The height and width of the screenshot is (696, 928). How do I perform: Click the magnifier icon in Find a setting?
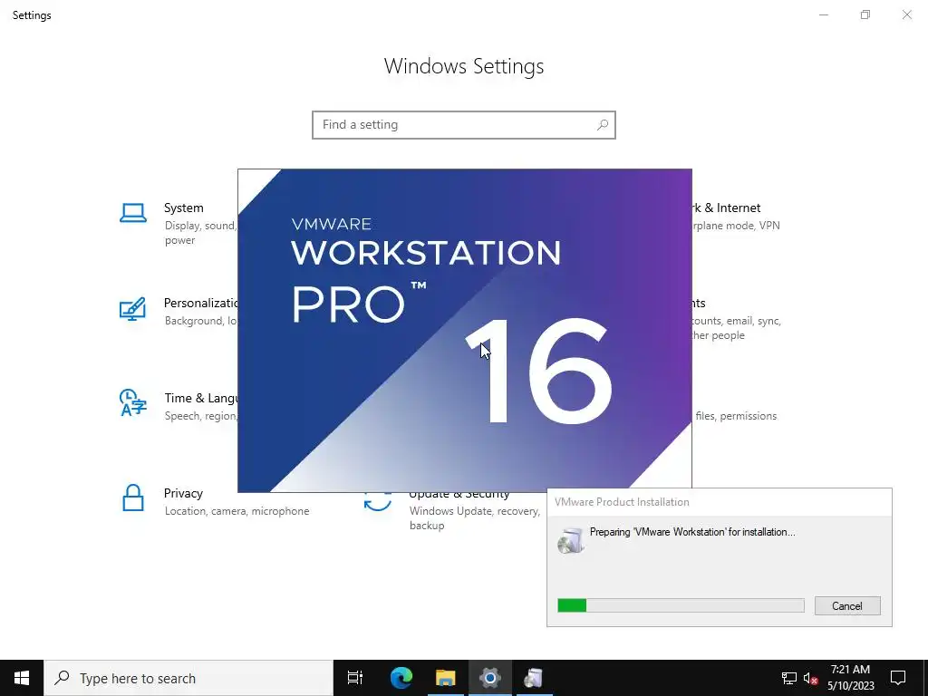(602, 125)
